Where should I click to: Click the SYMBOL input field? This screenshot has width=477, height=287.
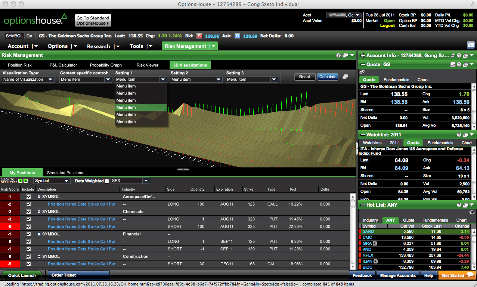(14, 36)
